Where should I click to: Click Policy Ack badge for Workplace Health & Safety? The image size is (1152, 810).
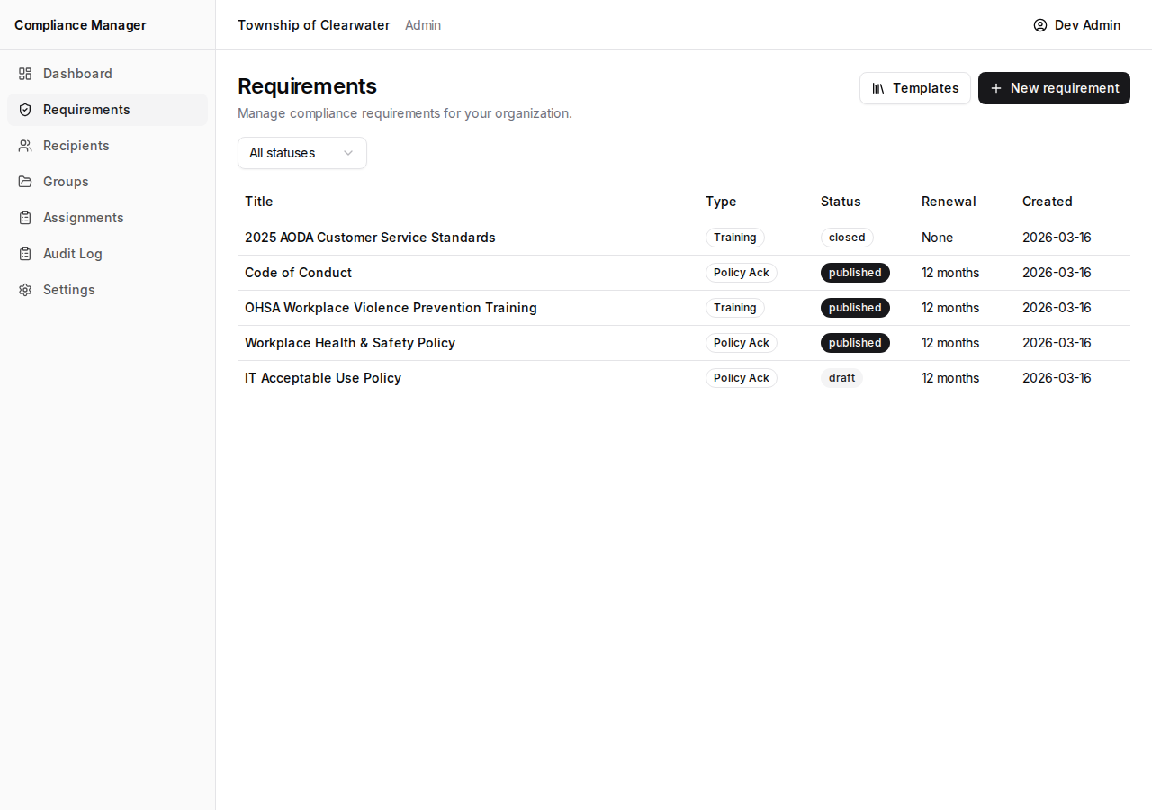[742, 343]
